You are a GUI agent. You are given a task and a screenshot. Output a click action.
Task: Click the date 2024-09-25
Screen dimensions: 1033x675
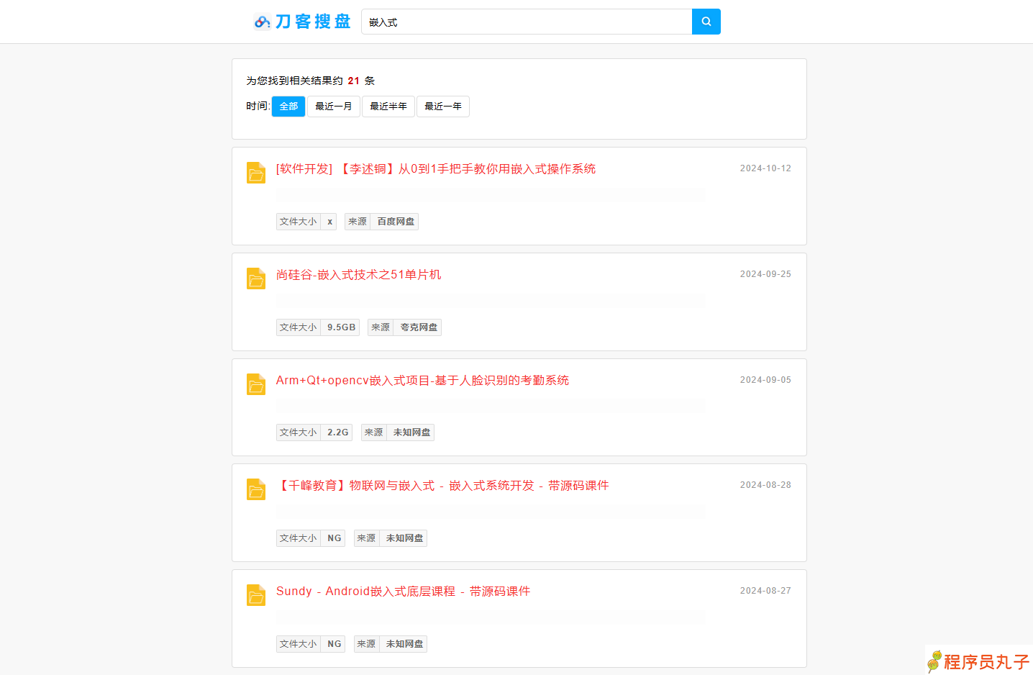[x=765, y=274]
